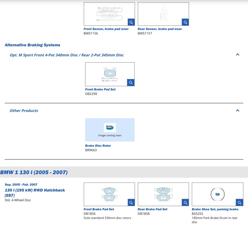Open the DB1856 front pad thumbnail
The width and height of the screenshot is (248, 226).
click(109, 194)
